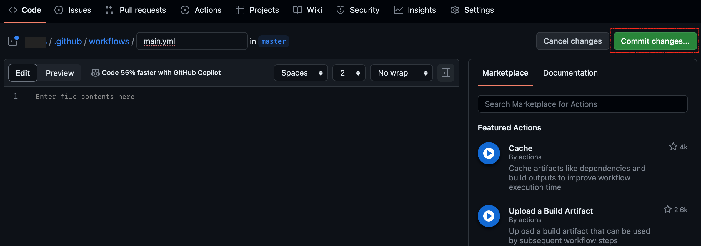This screenshot has height=246, width=701.
Task: Switch to Preview mode
Action: [x=60, y=73]
